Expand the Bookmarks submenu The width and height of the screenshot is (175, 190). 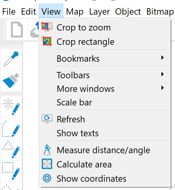click(105, 59)
